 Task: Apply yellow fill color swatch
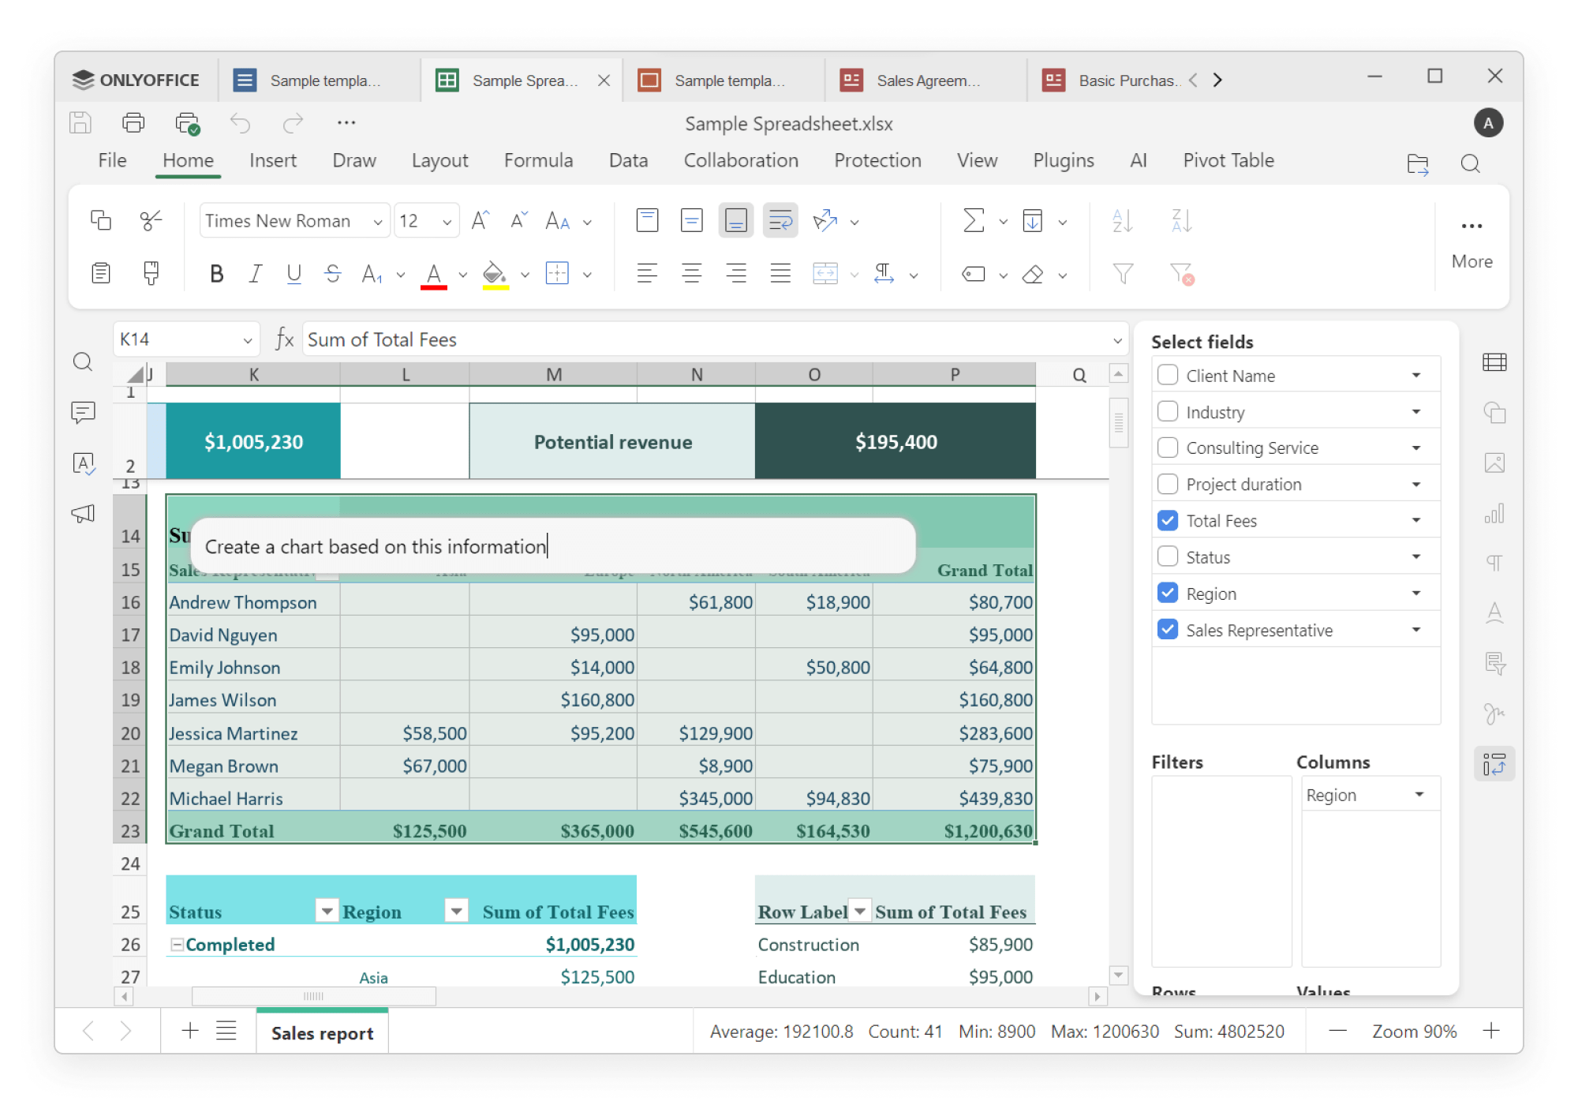click(x=495, y=275)
